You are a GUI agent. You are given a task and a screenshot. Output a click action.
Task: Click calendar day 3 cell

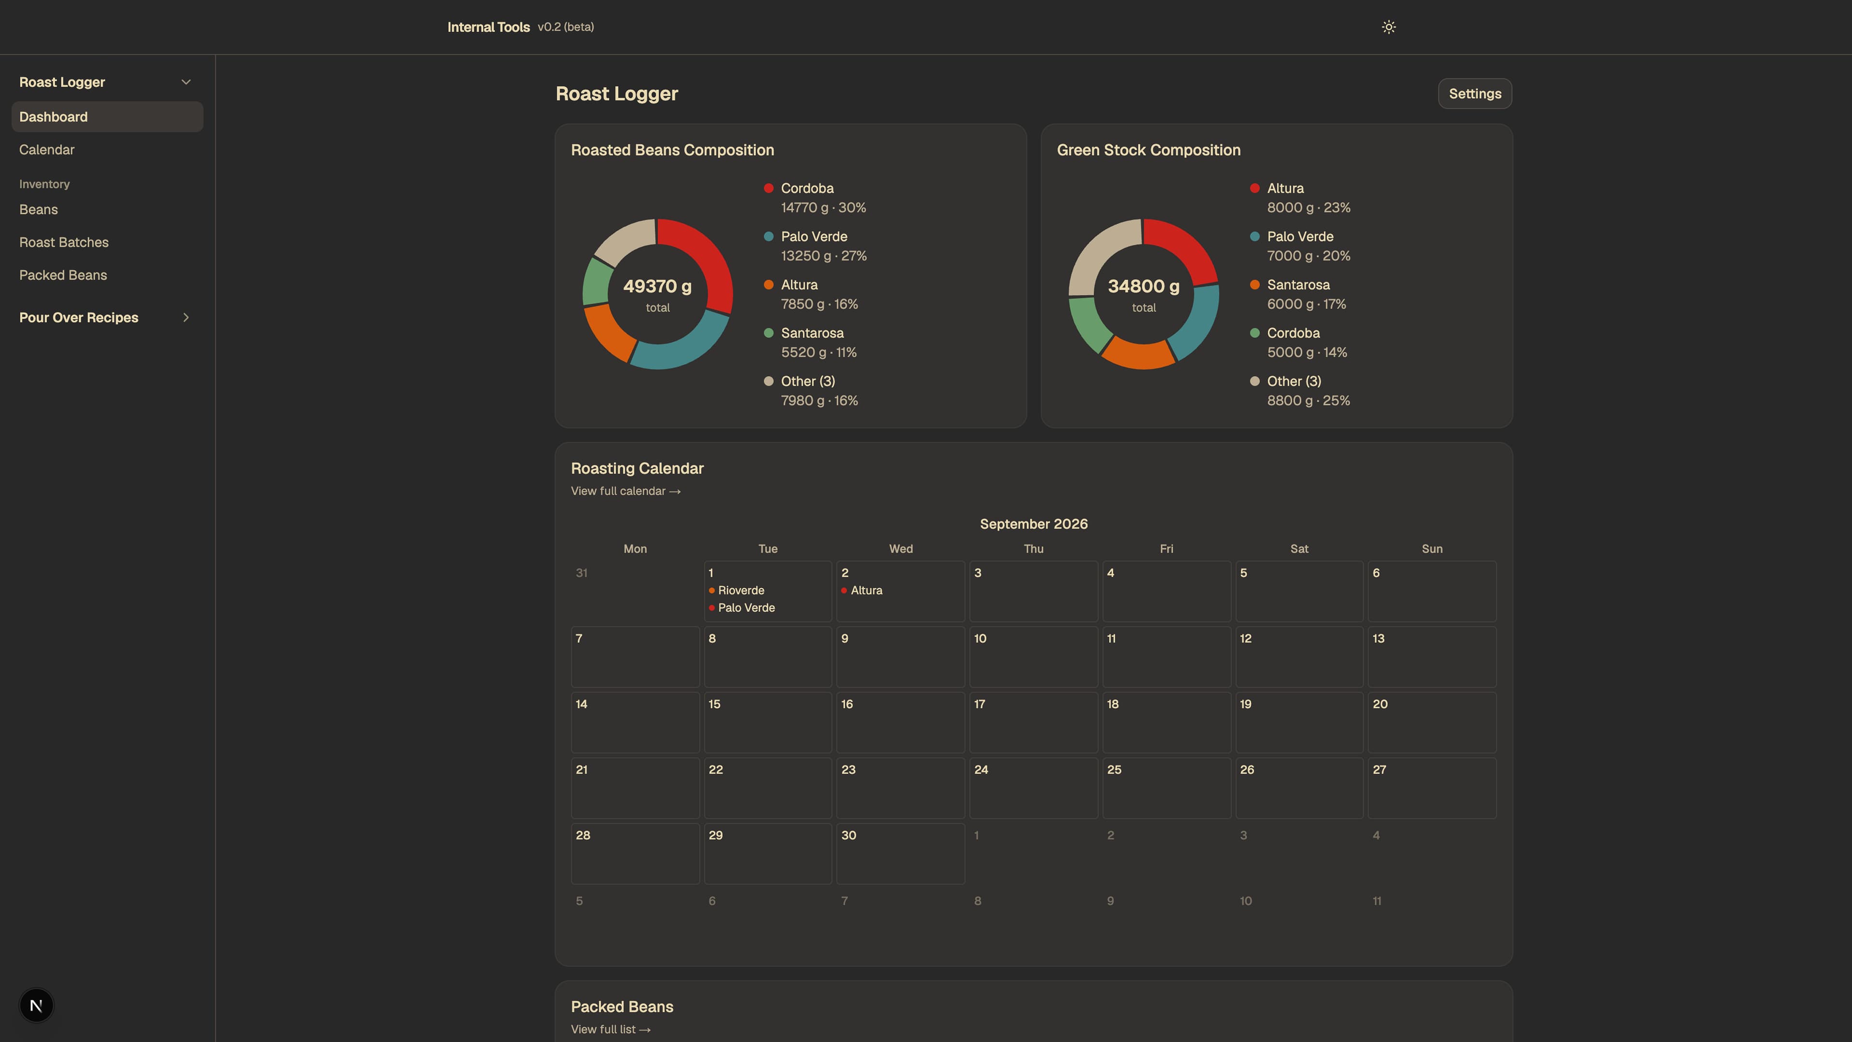pyautogui.click(x=1033, y=591)
